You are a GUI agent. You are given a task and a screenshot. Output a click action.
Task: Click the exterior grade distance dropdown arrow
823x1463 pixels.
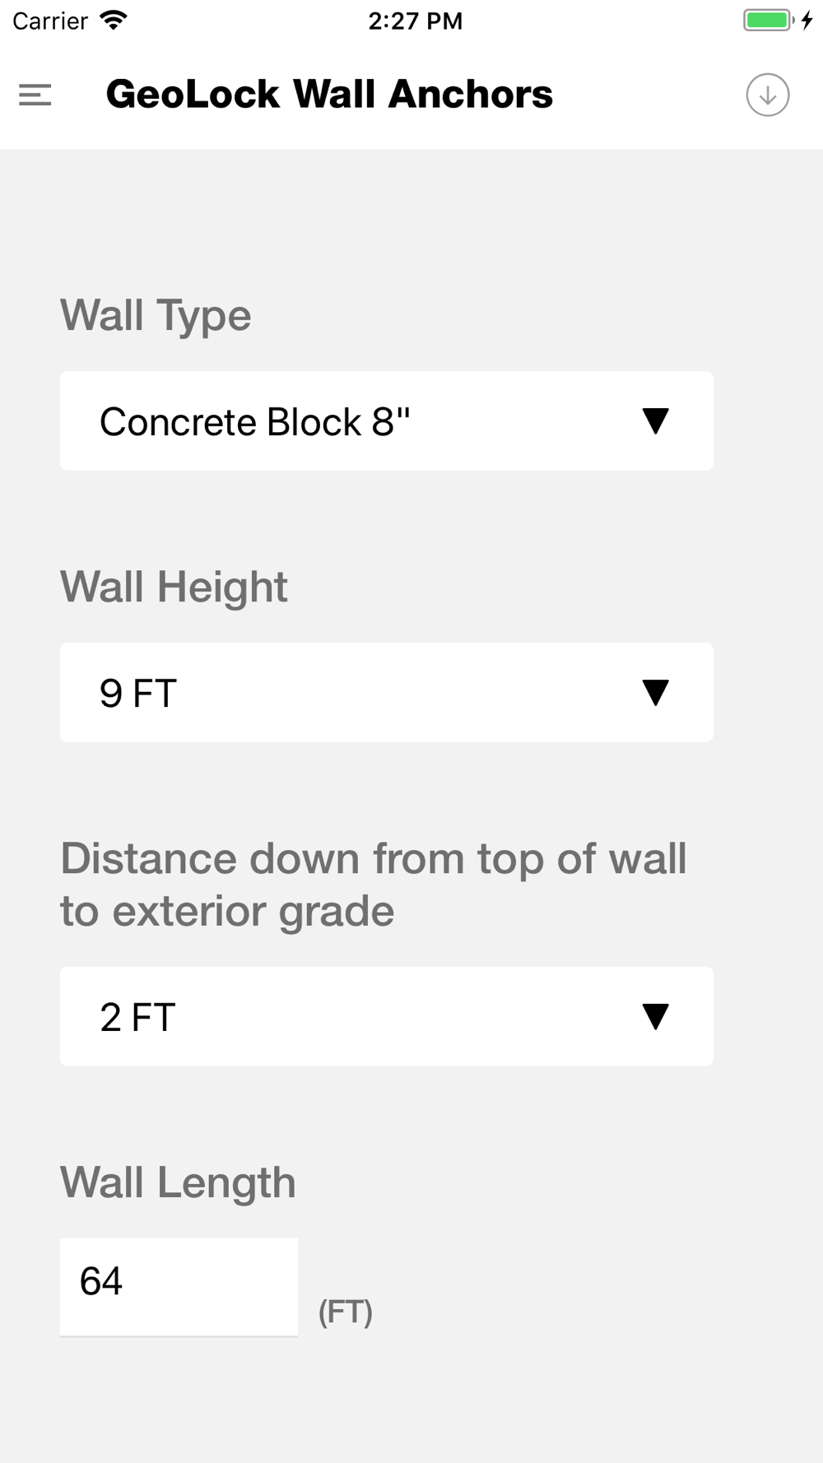pyautogui.click(x=655, y=1017)
